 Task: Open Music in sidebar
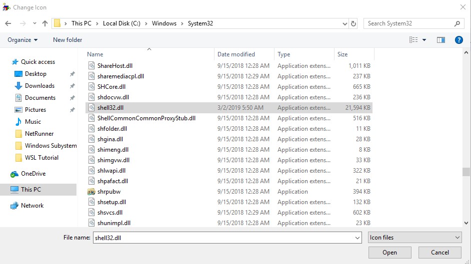(32, 122)
